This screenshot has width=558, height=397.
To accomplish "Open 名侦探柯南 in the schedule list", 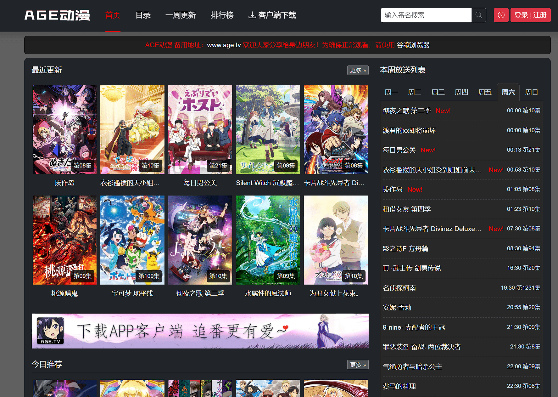I will coord(399,288).
